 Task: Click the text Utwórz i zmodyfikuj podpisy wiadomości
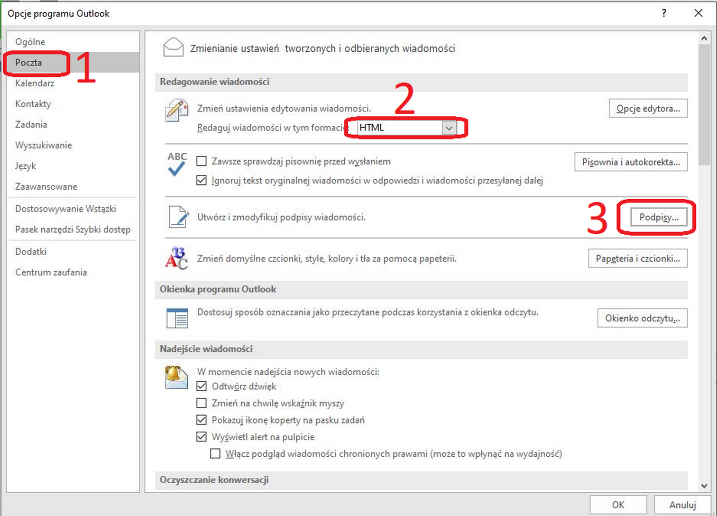tap(281, 217)
